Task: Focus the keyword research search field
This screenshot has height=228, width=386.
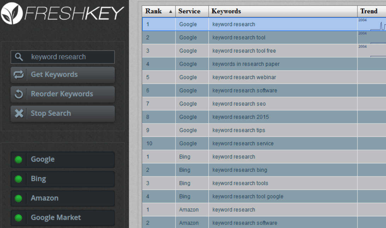Action: pyautogui.click(x=63, y=57)
